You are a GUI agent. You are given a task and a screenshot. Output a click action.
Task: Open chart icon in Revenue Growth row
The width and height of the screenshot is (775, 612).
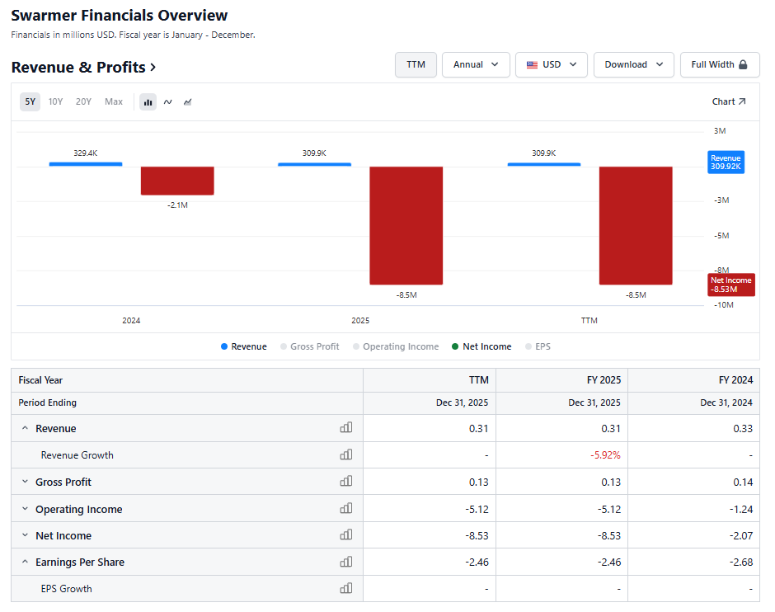(346, 454)
